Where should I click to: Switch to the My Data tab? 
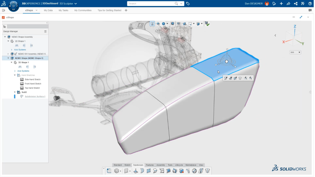tap(48, 10)
